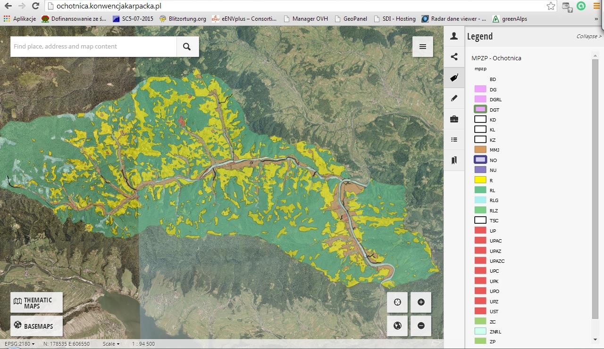Image resolution: width=604 pixels, height=349 pixels.
Task: Open the share sidebar icon
Action: [x=454, y=57]
